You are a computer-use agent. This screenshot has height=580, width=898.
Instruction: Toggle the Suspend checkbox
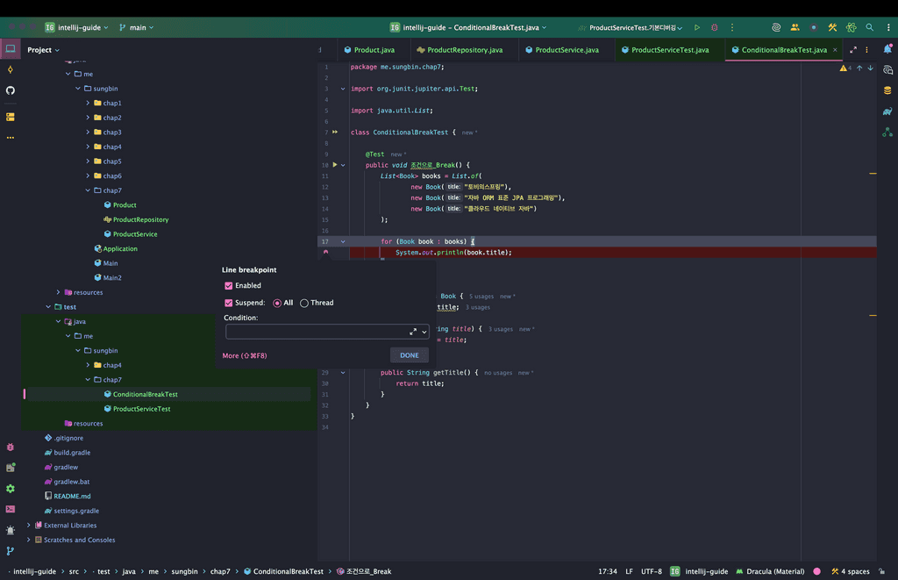click(x=229, y=303)
